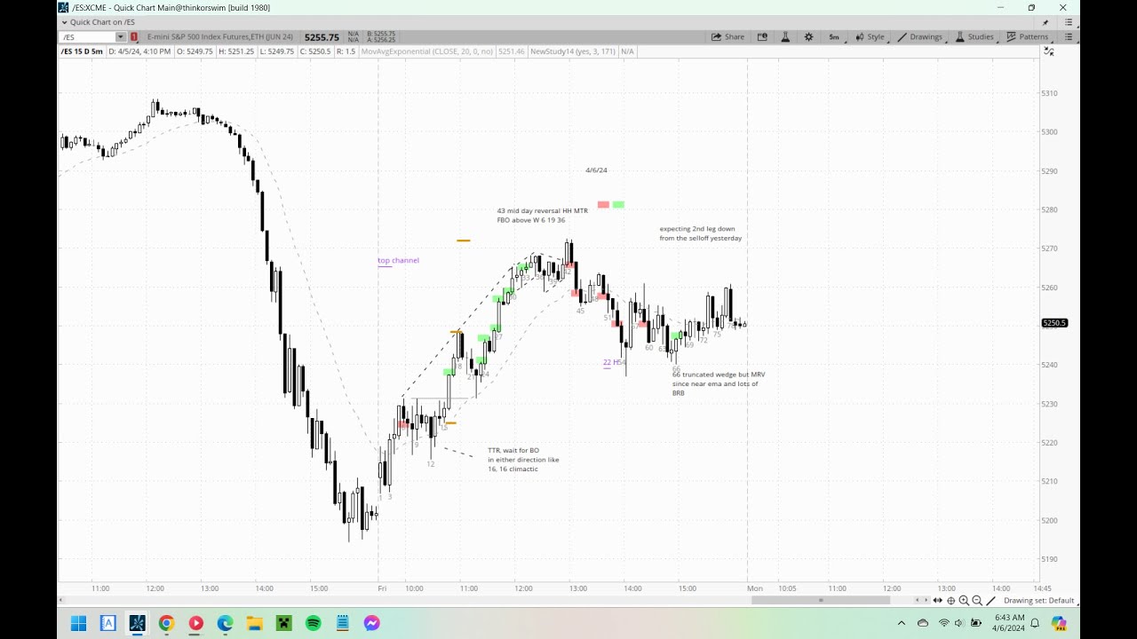Click the 'expecting 2nd leg down' note
Screen dimensions: 1137x639
click(697, 229)
